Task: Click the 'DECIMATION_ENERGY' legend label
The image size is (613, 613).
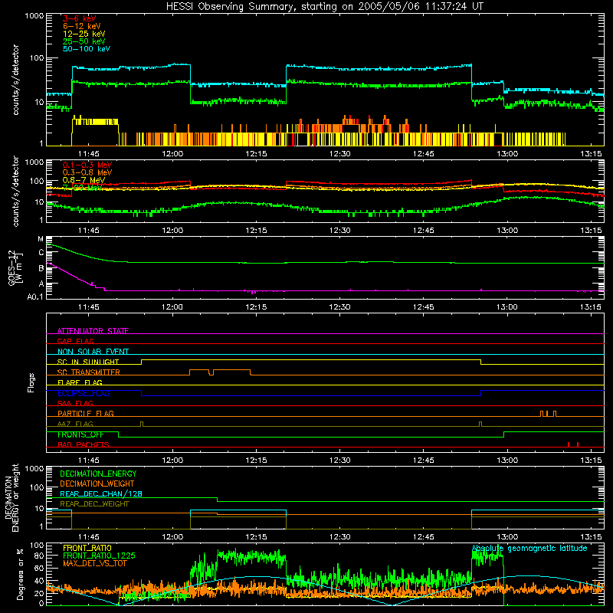Action: tap(98, 474)
